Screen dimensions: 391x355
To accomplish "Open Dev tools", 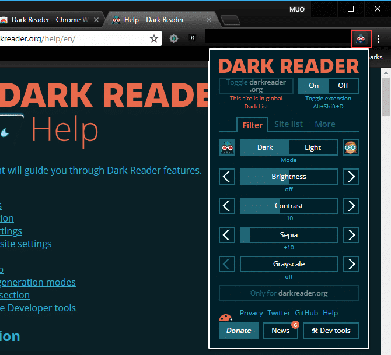I will 331,331.
